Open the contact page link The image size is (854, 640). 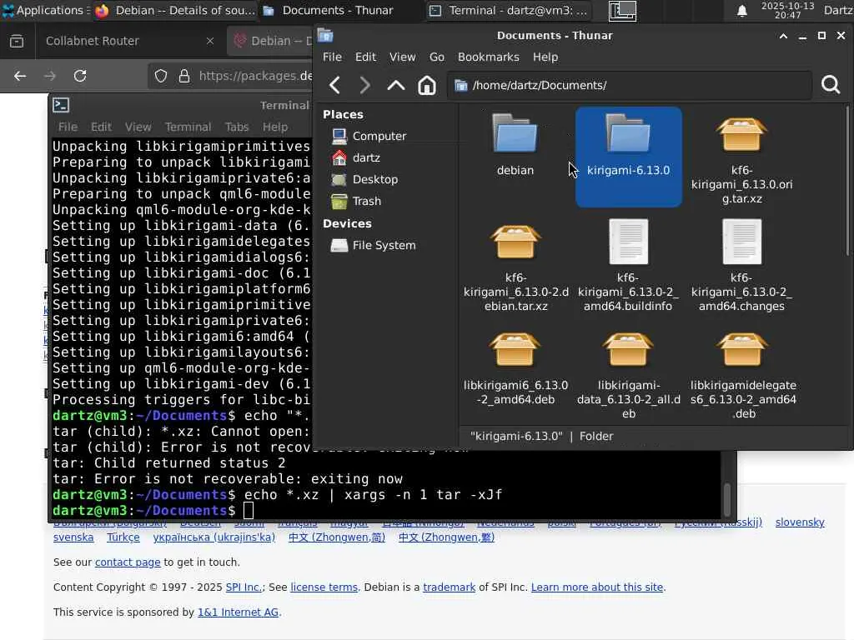(128, 562)
